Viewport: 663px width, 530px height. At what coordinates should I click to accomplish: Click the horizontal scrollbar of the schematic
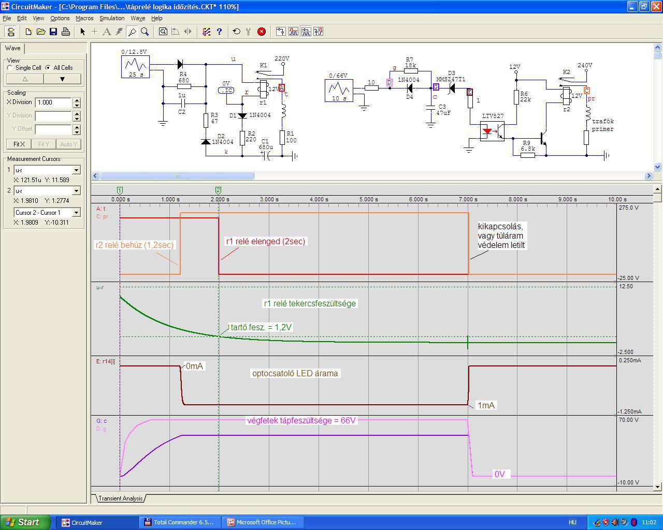(177, 176)
